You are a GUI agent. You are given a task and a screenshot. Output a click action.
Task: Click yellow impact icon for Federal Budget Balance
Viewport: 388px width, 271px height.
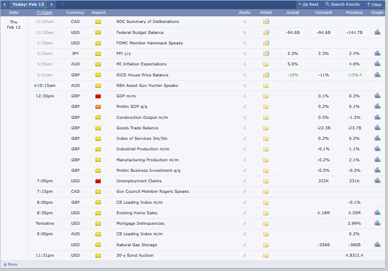[x=98, y=32]
